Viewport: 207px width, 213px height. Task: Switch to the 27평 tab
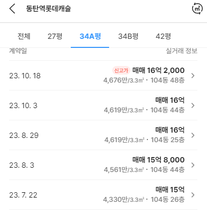[55, 36]
